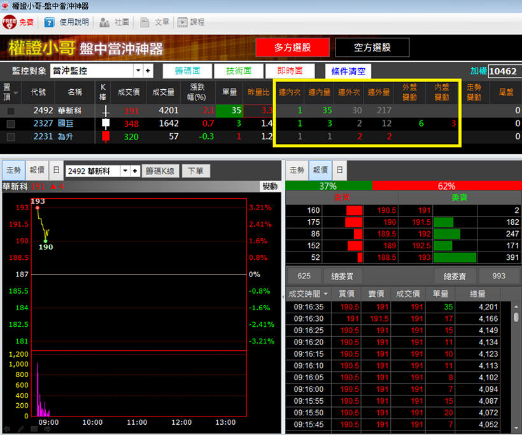Click the 加權 index value field 10462
This screenshot has width=522, height=435.
tap(504, 71)
